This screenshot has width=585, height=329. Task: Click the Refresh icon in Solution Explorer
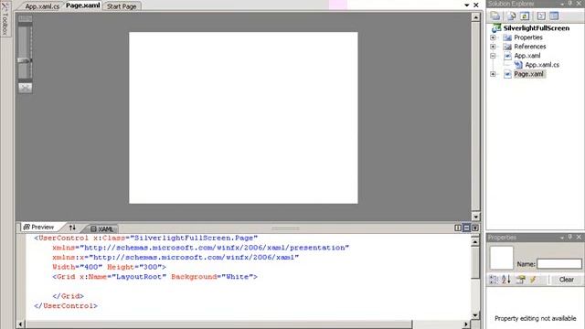[x=525, y=16]
